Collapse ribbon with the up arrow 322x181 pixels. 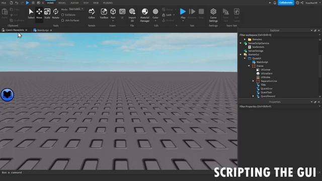(270, 3)
